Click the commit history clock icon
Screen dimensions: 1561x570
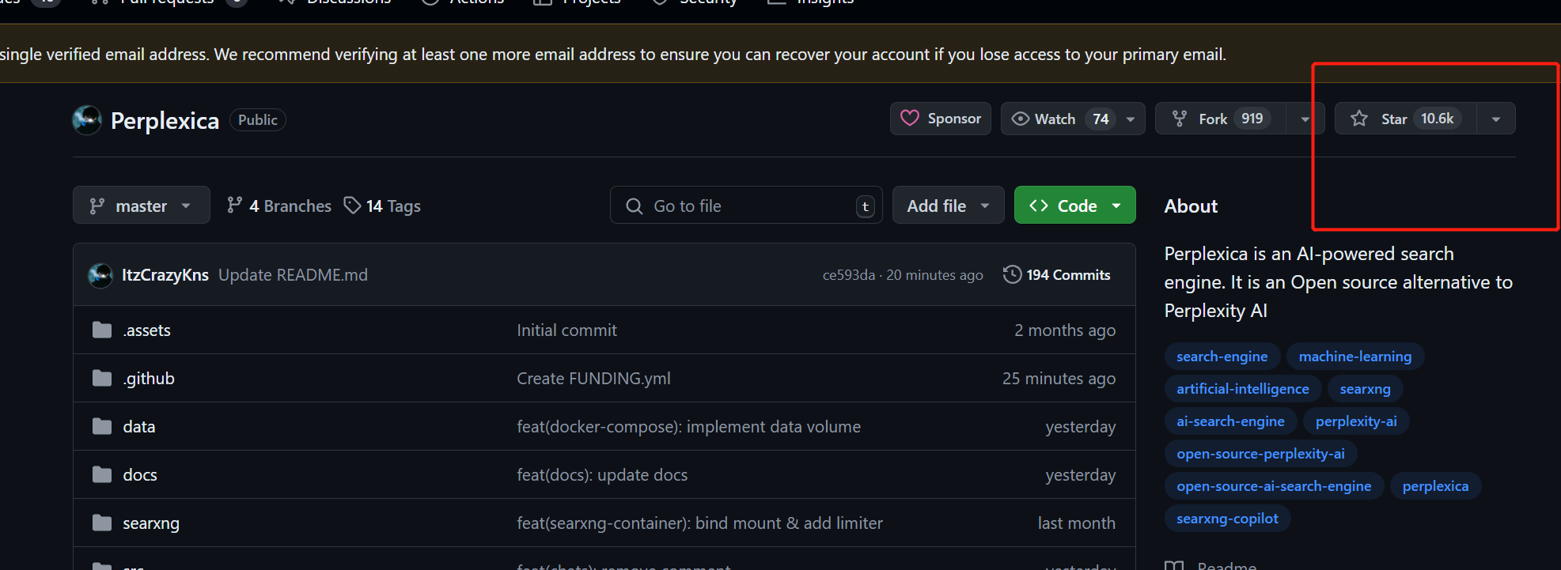(1012, 274)
